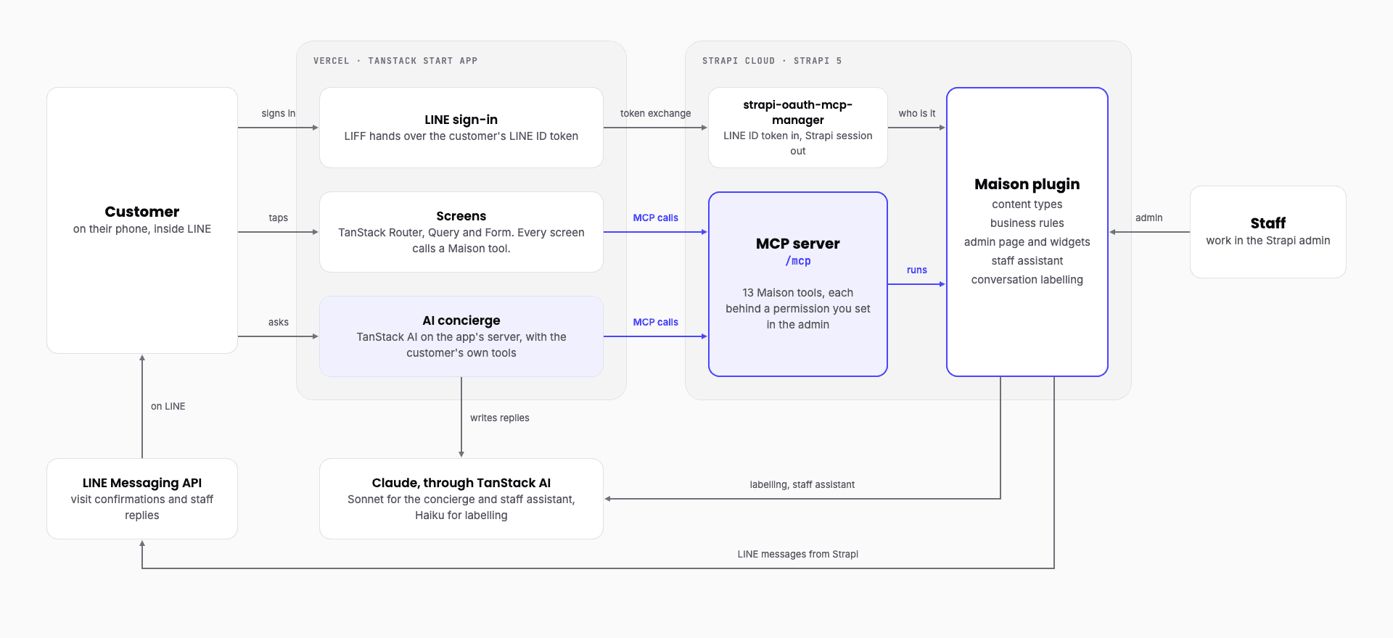Click the "Sonnet for the concierge" description
The width and height of the screenshot is (1393, 638).
click(461, 507)
